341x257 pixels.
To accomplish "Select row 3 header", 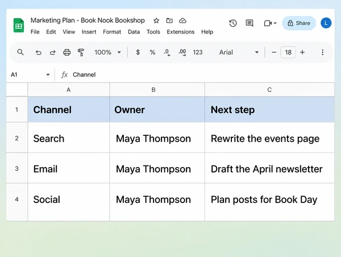I will (16, 168).
